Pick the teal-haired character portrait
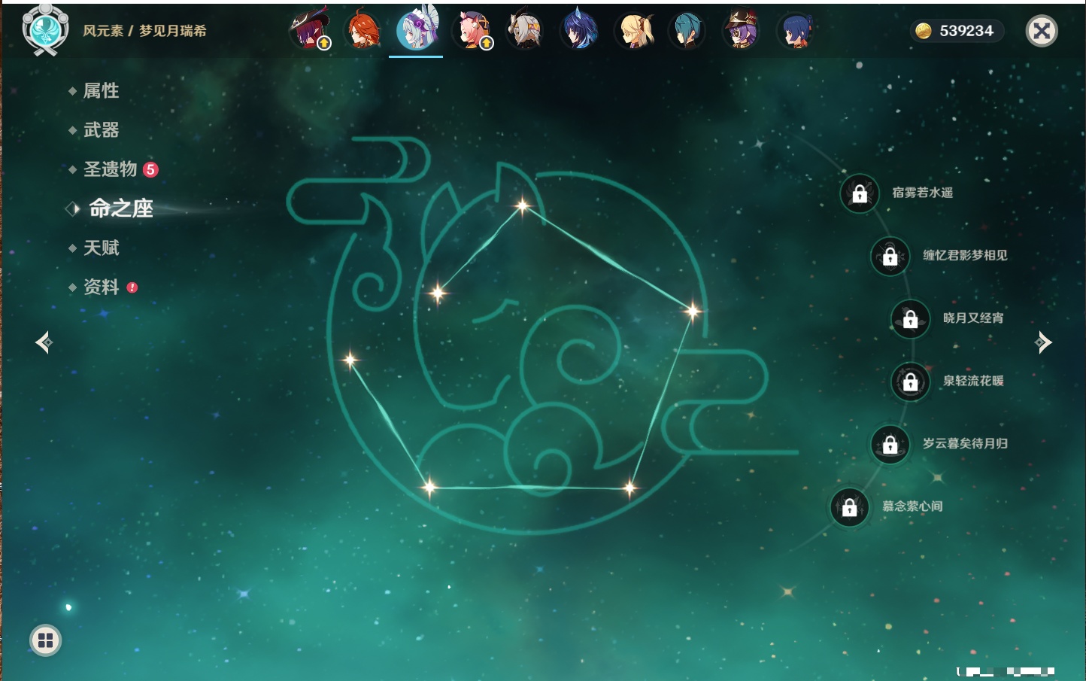 (x=687, y=32)
